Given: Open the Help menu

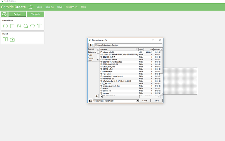Looking at the screenshot, I should click(83, 7).
